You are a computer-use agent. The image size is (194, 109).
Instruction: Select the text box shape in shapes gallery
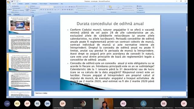coord(94,6)
